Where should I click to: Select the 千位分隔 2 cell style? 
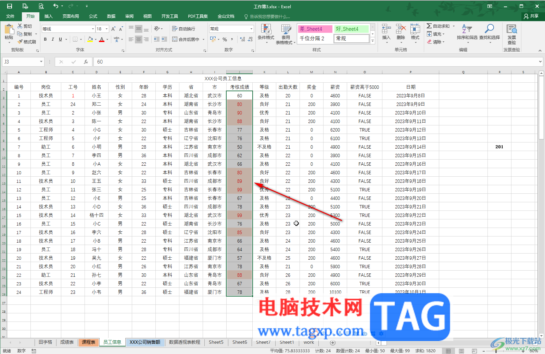pos(315,39)
